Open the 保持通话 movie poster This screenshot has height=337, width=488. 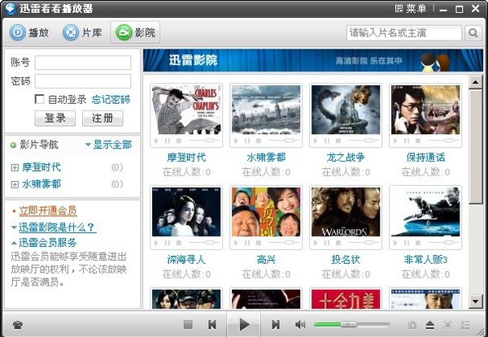425,110
